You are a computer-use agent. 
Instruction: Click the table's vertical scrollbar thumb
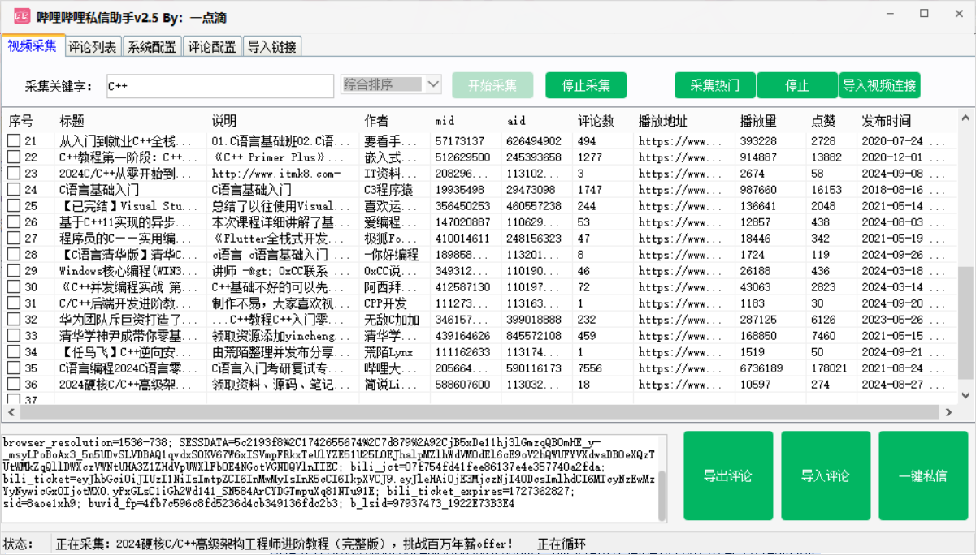(x=965, y=325)
